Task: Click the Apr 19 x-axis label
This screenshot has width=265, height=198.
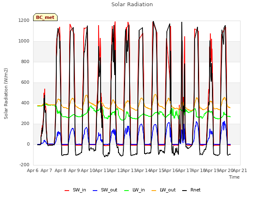Action: [x=212, y=170]
